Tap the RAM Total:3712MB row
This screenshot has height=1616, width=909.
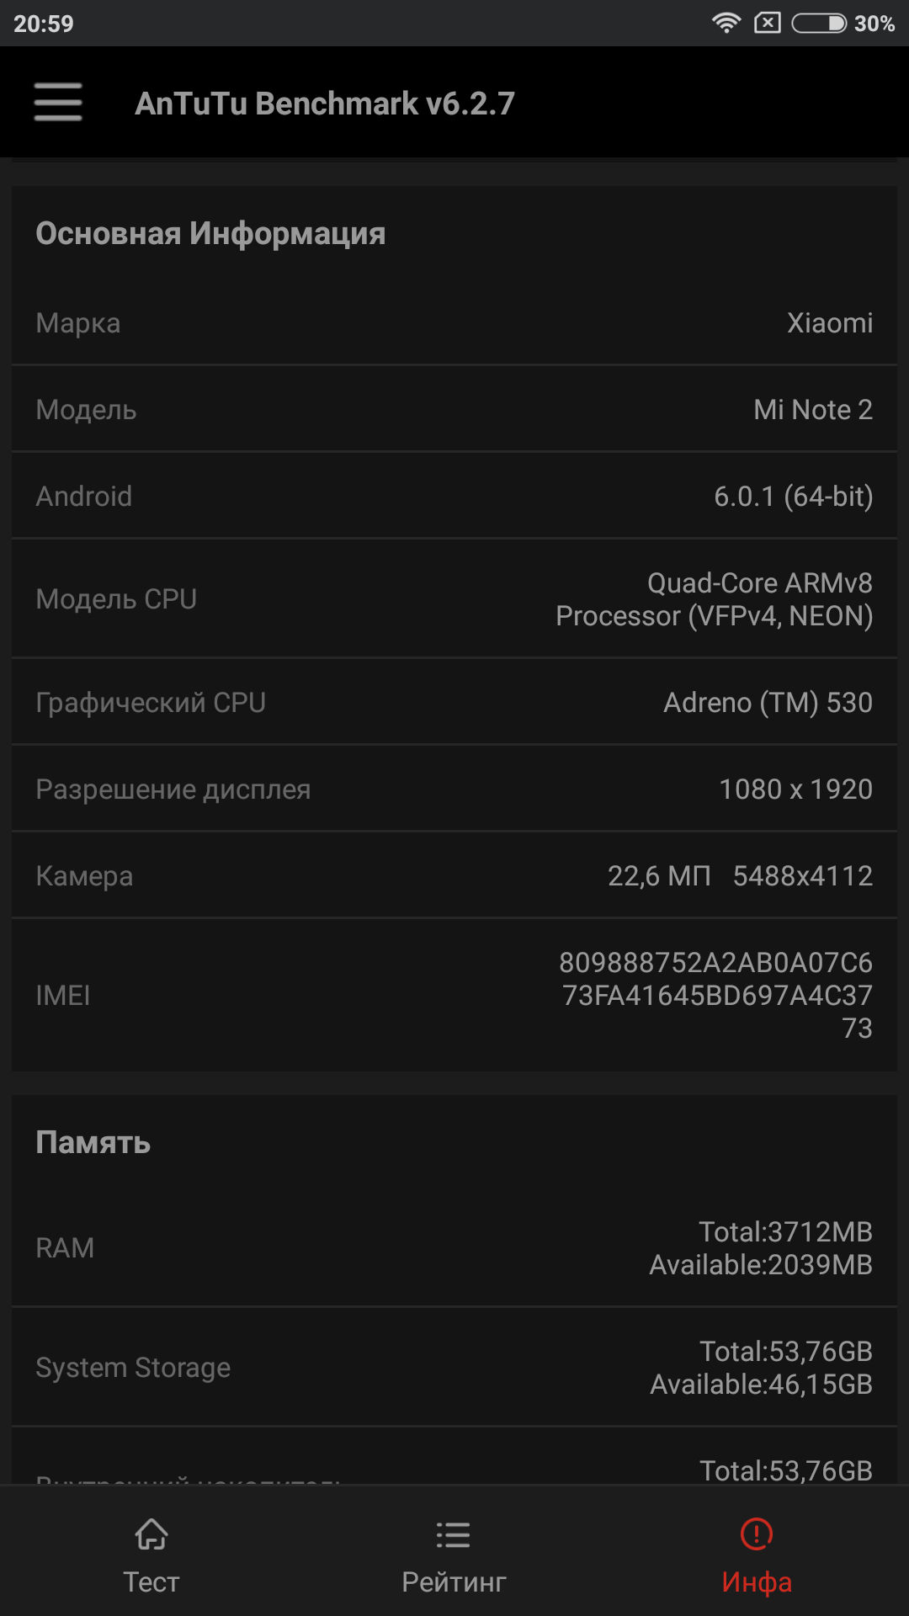click(454, 1248)
